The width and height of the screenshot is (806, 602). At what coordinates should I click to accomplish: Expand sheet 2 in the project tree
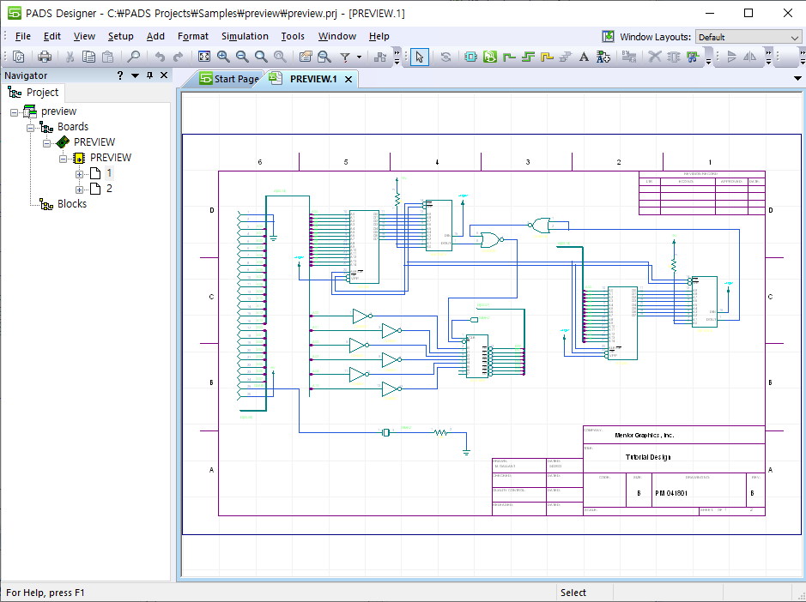coord(80,189)
